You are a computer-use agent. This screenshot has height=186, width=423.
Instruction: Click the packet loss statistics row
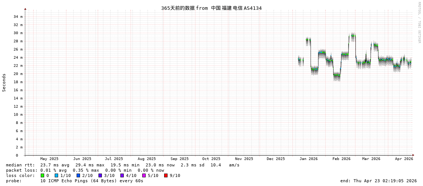coord(85,170)
